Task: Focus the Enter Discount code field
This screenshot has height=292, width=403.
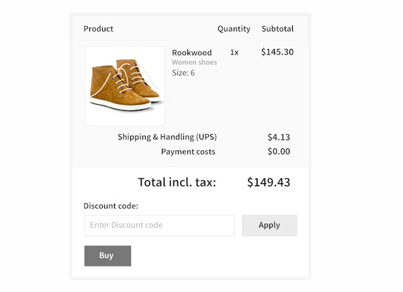Action: click(x=159, y=226)
